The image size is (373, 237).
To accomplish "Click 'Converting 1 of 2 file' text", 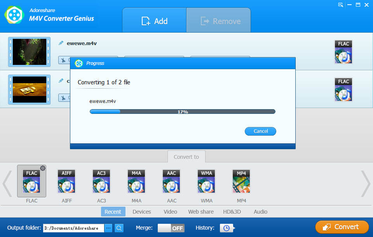I will point(104,82).
